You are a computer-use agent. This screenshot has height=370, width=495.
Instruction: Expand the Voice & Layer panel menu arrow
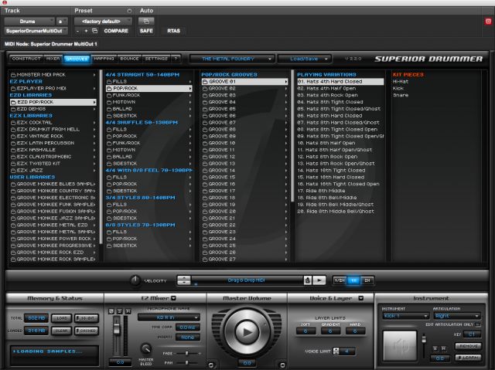(361, 298)
